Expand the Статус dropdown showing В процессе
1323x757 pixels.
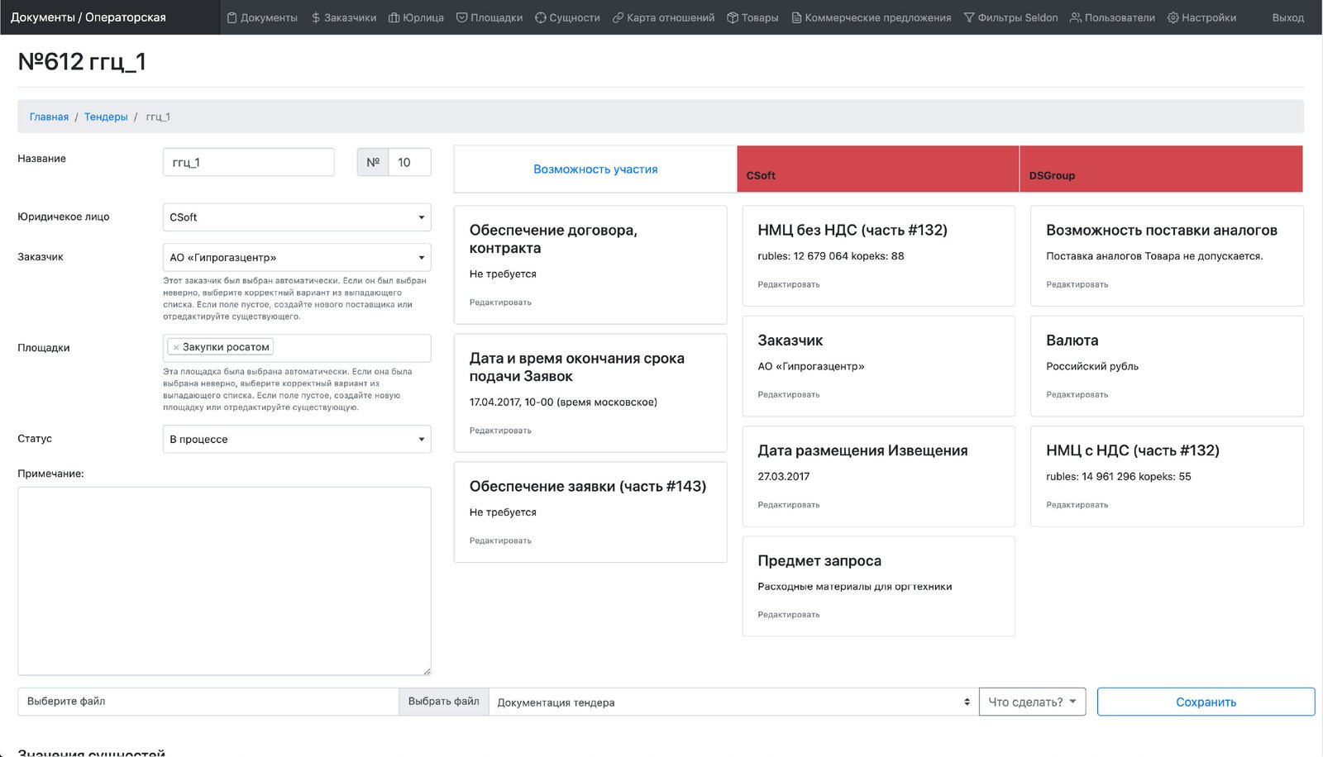coord(297,440)
